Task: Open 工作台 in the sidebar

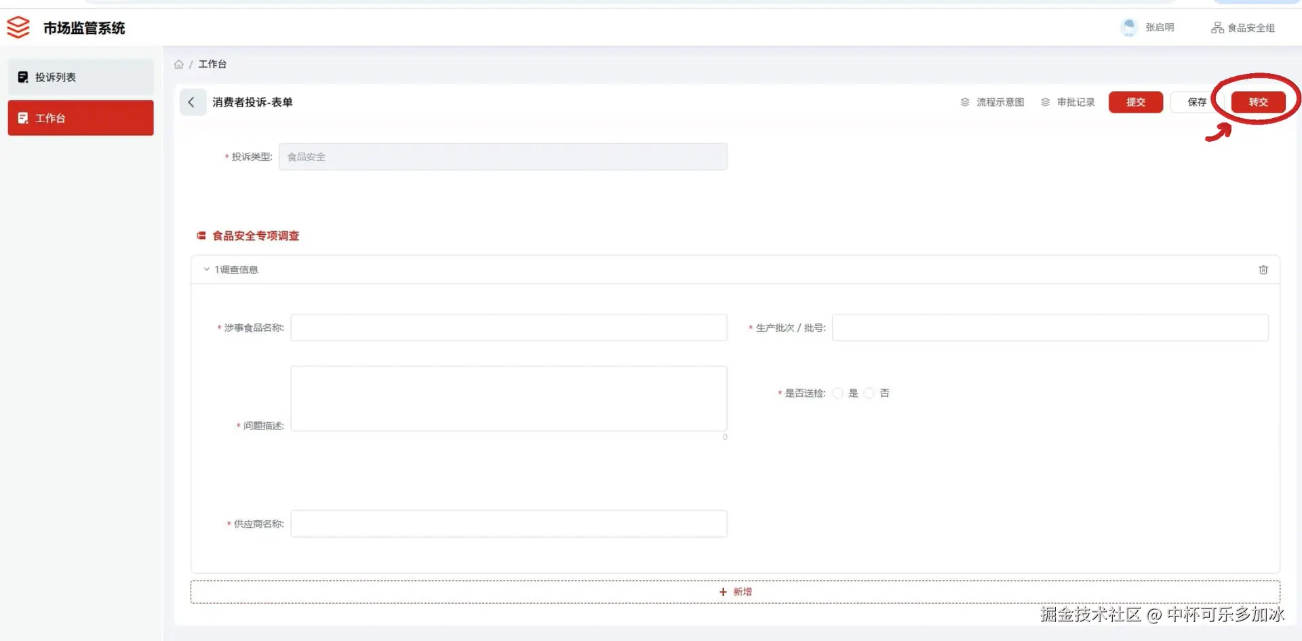Action: click(81, 118)
